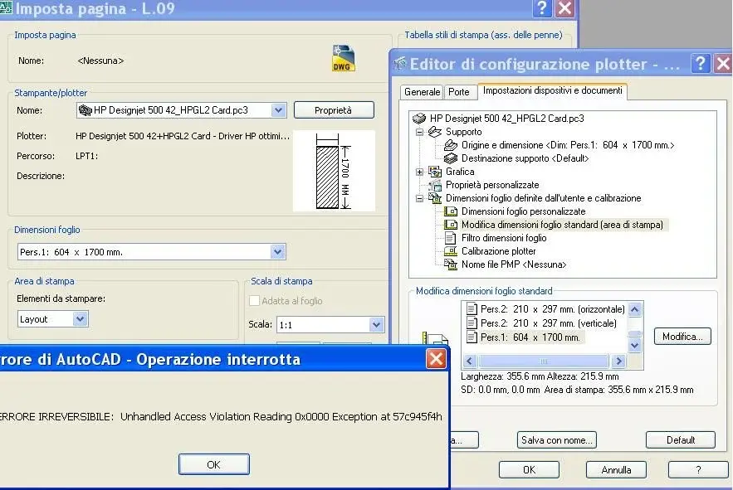Select the Grafica tree icon
The image size is (733, 490).
click(x=435, y=172)
